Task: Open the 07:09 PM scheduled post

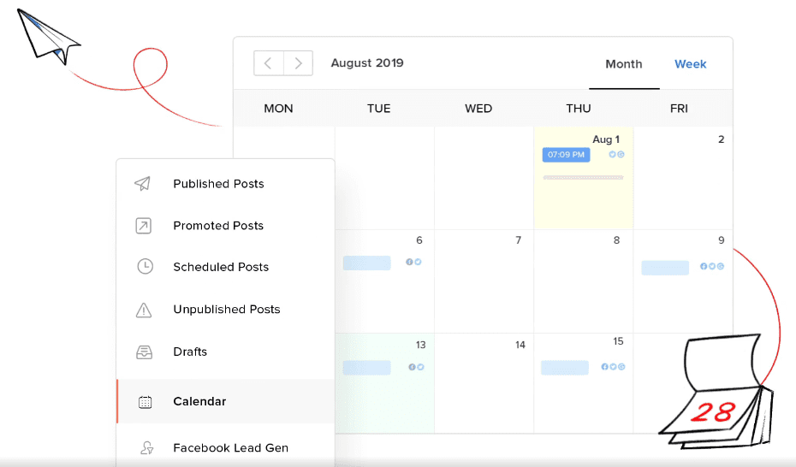Action: click(x=566, y=155)
